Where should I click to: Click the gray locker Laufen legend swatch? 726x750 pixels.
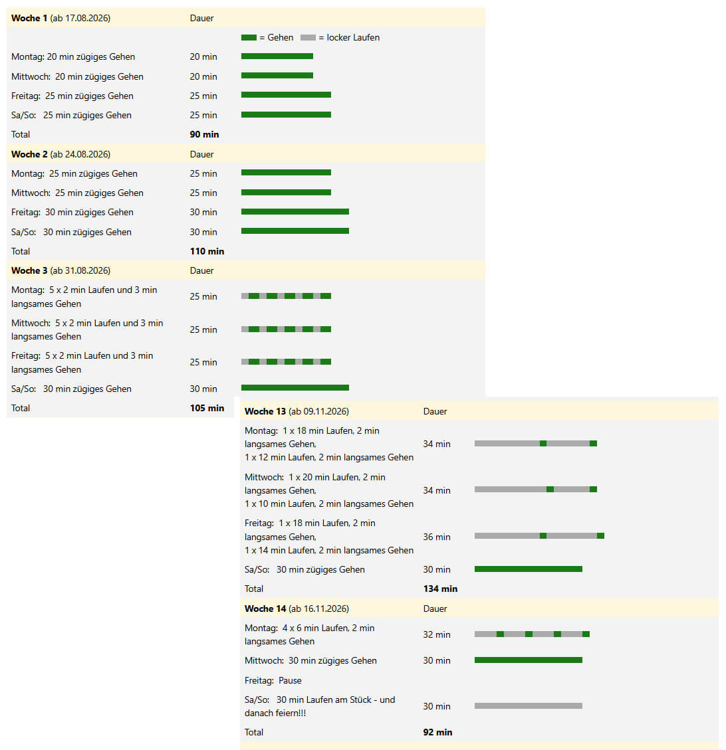[308, 37]
